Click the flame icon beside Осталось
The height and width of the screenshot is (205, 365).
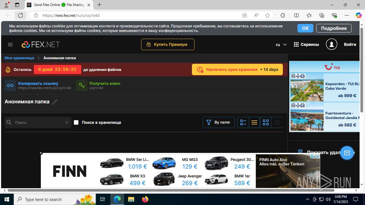click(8, 69)
